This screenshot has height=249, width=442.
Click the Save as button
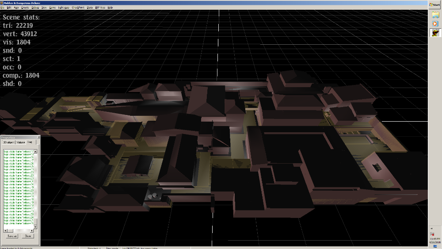pyautogui.click(x=12, y=236)
